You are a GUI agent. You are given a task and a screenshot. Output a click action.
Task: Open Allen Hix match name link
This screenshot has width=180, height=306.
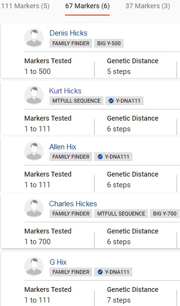pyautogui.click(x=63, y=147)
